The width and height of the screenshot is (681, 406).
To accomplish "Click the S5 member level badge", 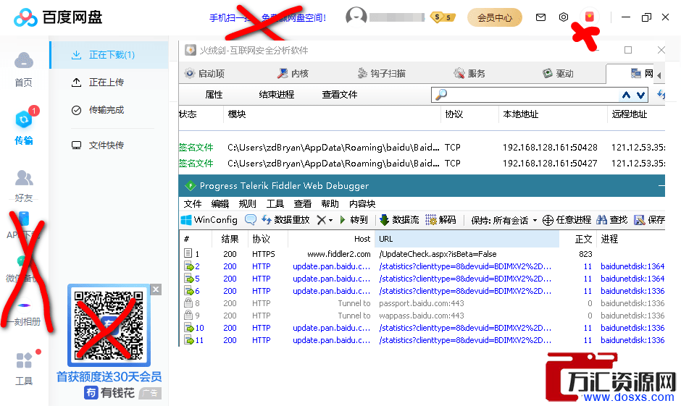I will click(443, 17).
